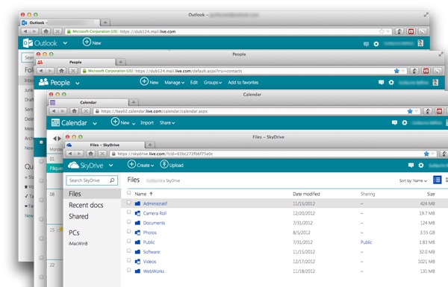Image resolution: width=448 pixels, height=287 pixels.
Task: Click the bookmark star in SkyDrive address bar
Action: click(x=426, y=154)
